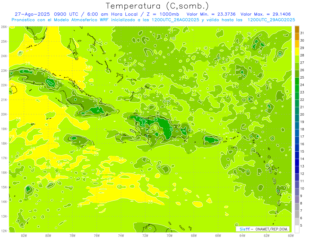The image size is (309, 239).
Task: Pick the yellow swatch between 28 and 29
Action: [297, 52]
